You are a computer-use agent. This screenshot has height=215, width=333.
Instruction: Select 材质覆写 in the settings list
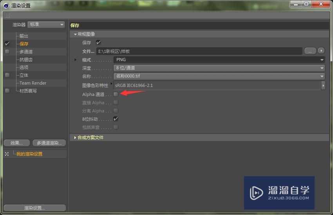28,91
